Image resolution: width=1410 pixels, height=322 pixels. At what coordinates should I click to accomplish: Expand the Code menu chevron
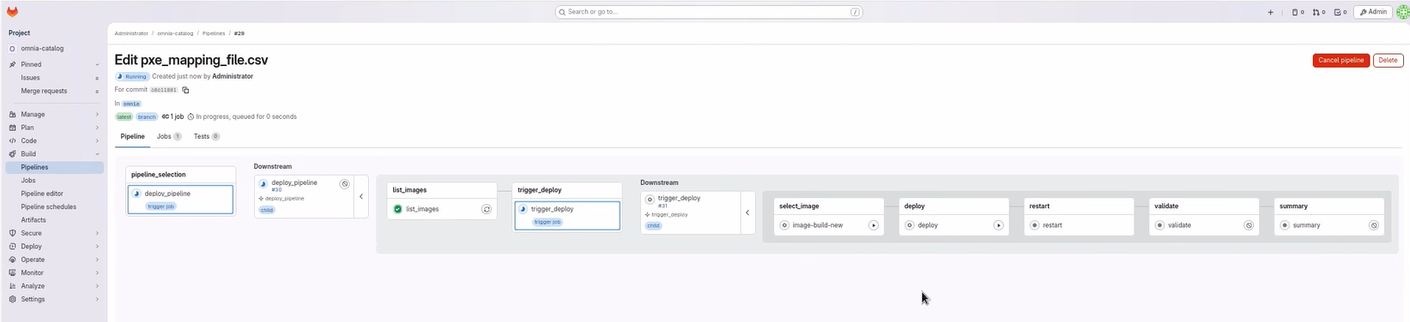click(97, 140)
